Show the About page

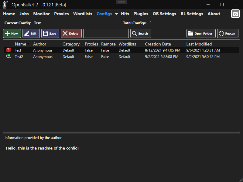[214, 14]
